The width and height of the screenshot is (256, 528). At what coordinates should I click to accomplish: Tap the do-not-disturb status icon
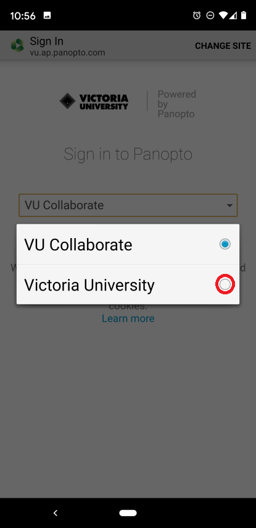coord(210,15)
